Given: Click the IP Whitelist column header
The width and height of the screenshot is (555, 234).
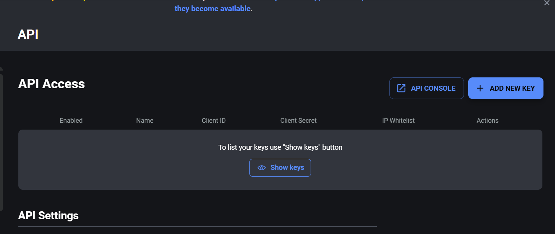Looking at the screenshot, I should (398, 120).
